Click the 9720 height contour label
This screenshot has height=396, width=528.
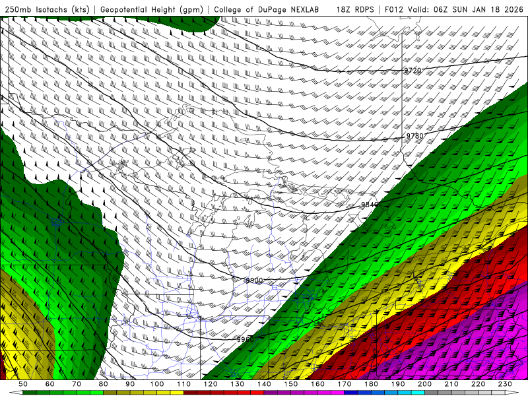(x=412, y=71)
